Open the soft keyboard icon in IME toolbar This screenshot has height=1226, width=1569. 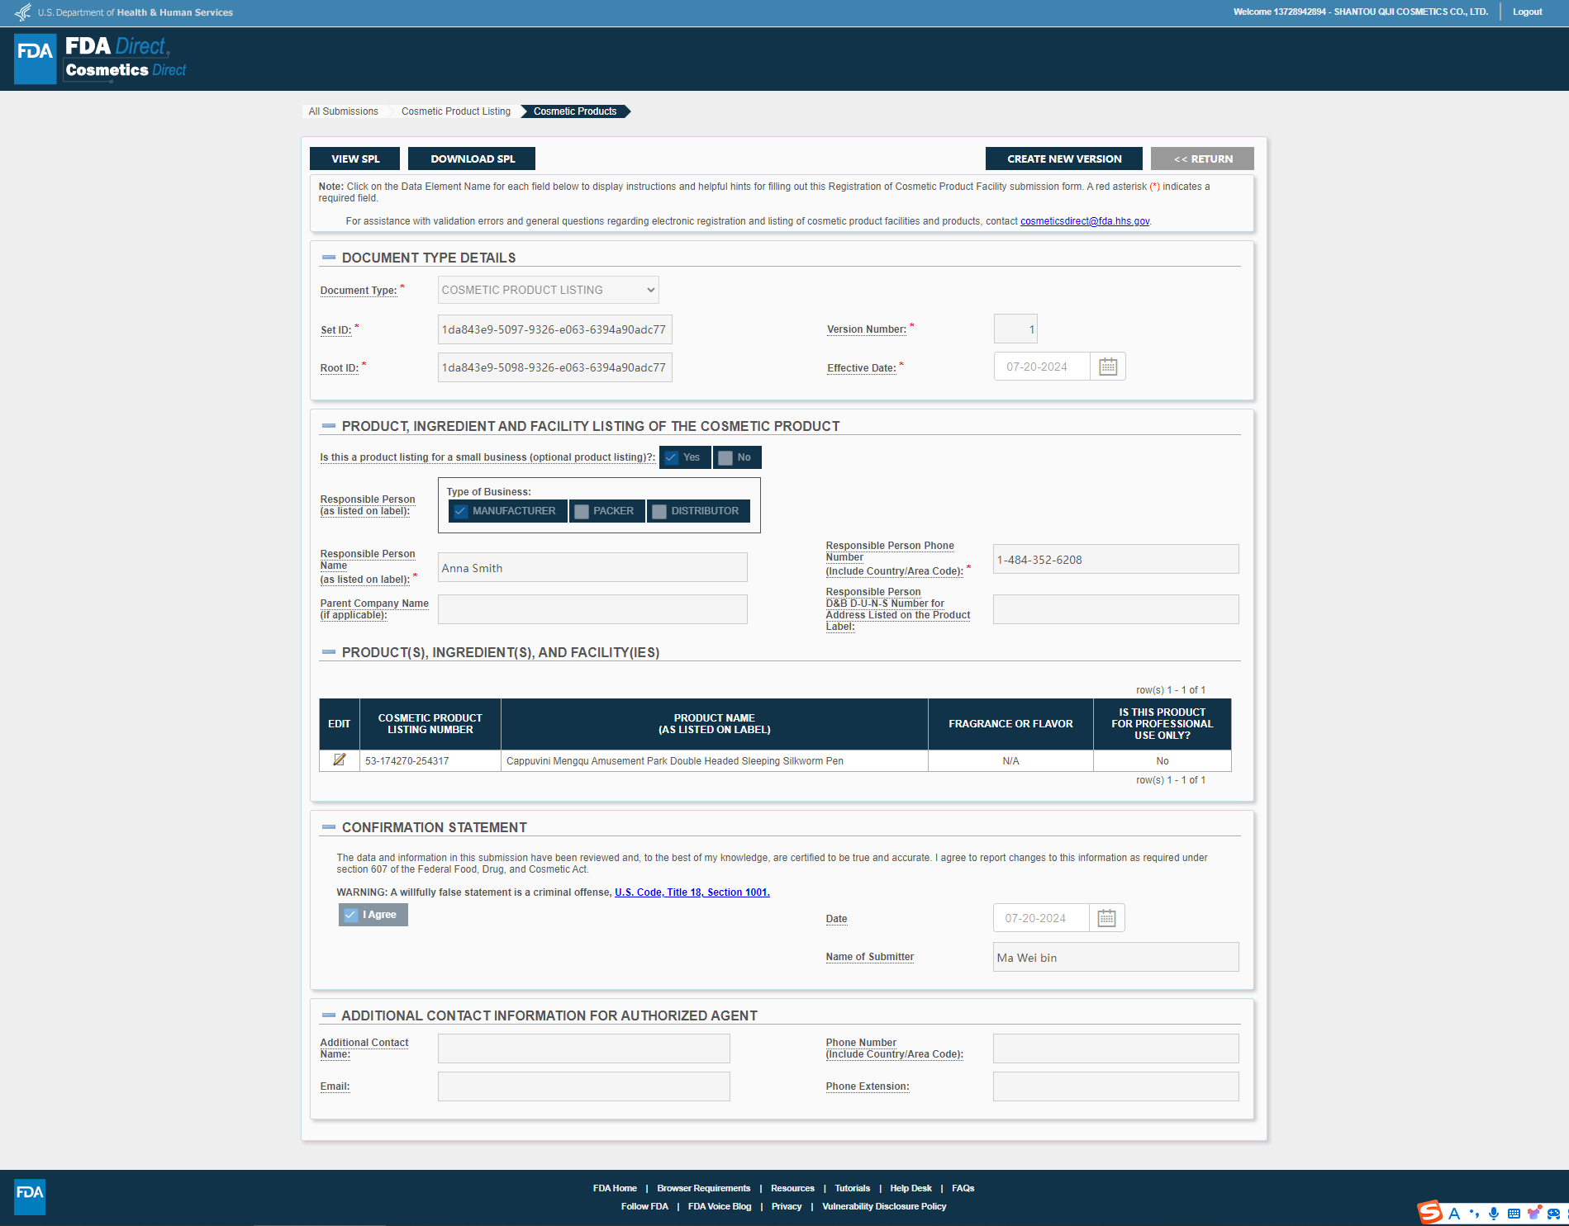coord(1514,1213)
